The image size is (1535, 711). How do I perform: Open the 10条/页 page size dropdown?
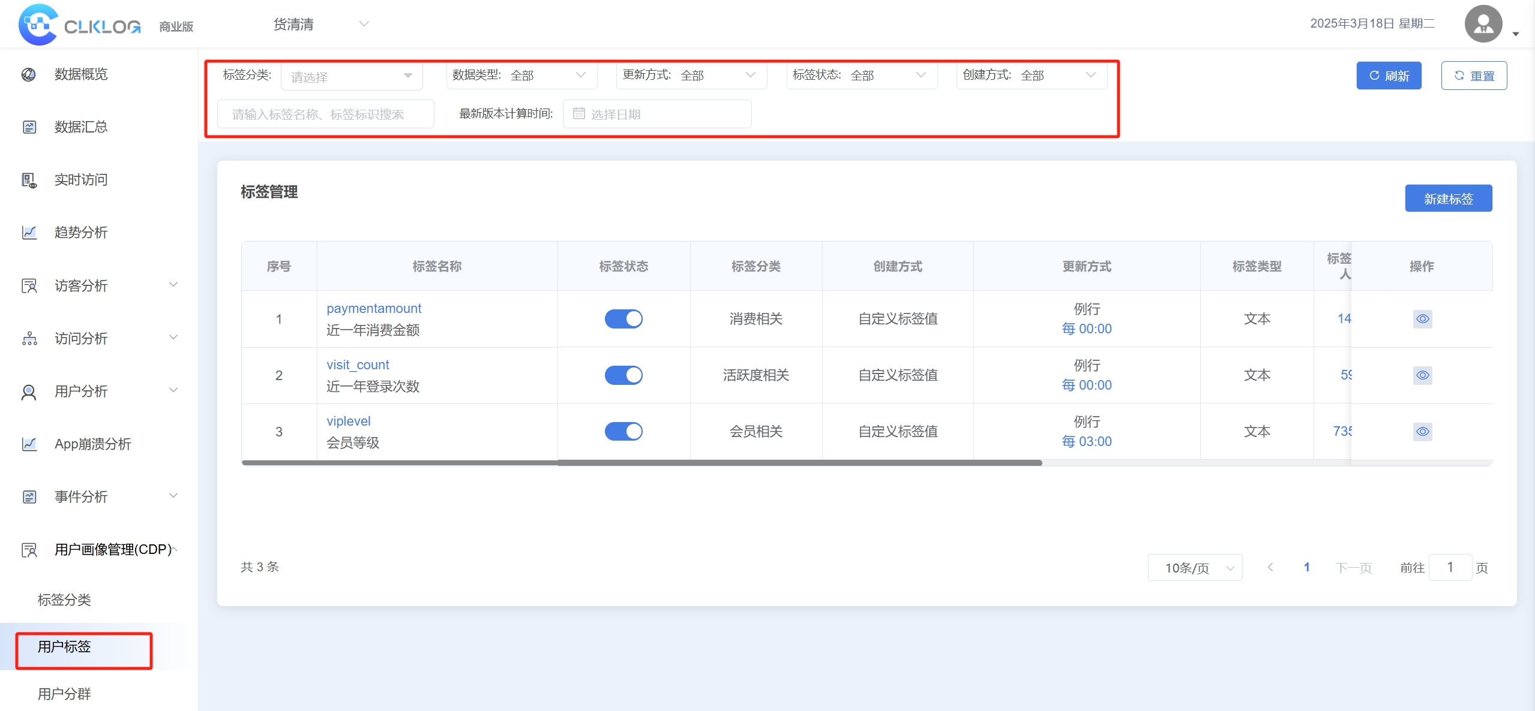[x=1194, y=568]
